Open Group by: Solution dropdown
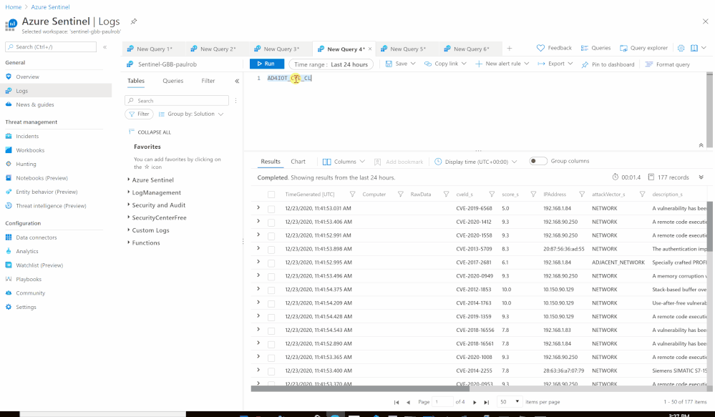This screenshot has height=417, width=715. click(x=190, y=114)
